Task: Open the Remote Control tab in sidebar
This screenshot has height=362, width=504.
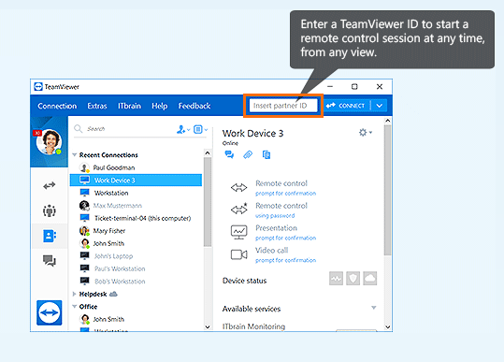Action: 50,185
